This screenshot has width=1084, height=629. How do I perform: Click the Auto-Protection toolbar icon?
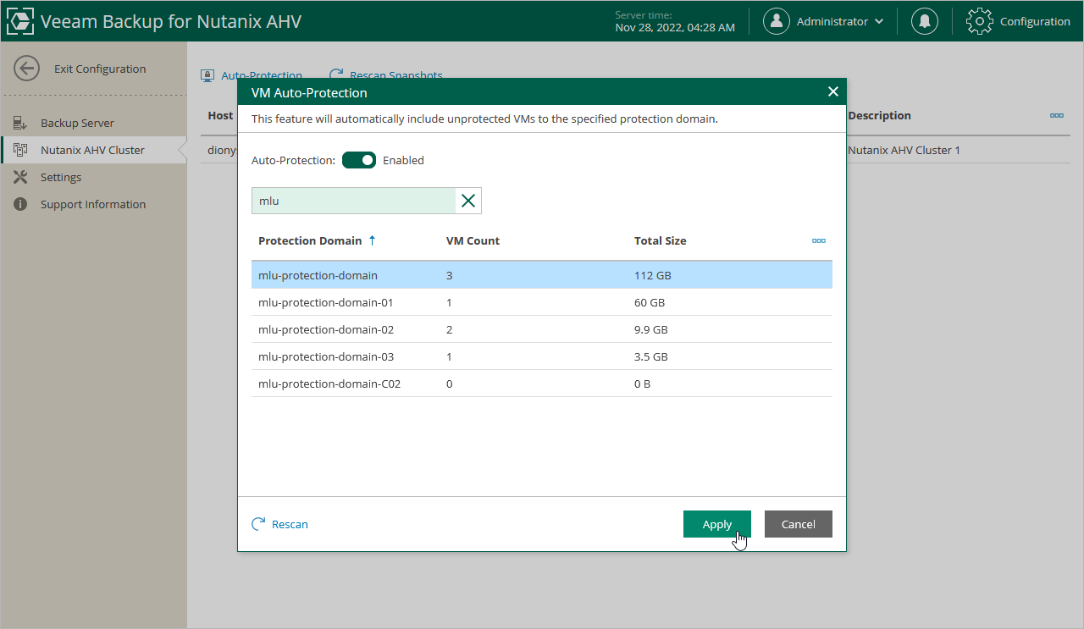(x=207, y=75)
